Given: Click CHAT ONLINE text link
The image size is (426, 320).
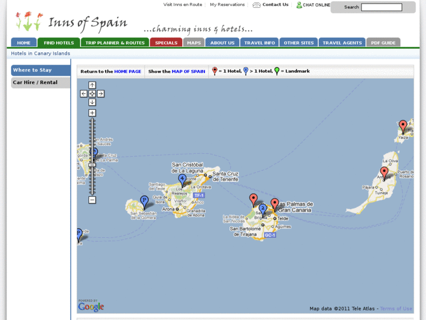Looking at the screenshot, I should (316, 5).
